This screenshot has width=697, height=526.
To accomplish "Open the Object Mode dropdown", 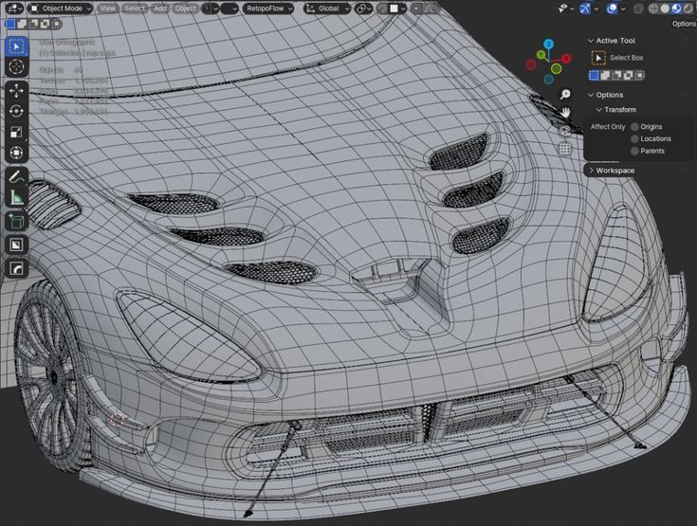I will click(x=60, y=8).
